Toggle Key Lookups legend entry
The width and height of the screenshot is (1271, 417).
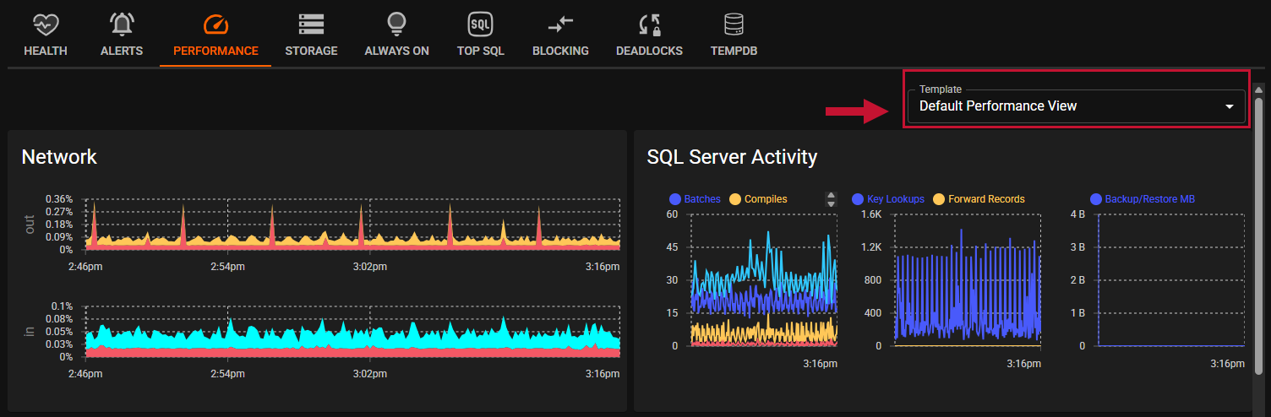coord(895,199)
